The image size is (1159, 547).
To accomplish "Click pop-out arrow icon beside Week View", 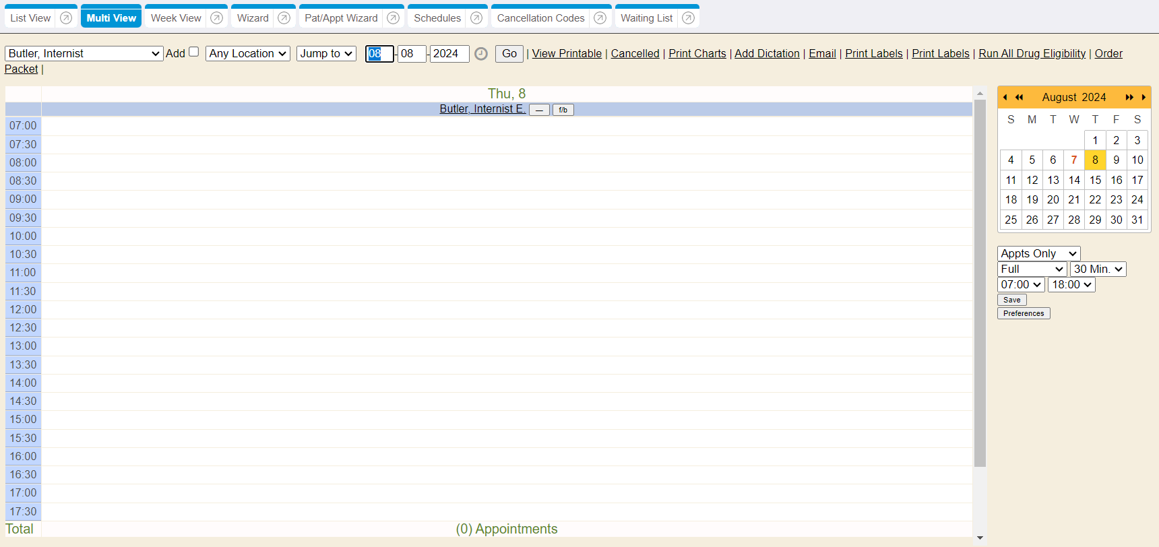I will click(216, 18).
